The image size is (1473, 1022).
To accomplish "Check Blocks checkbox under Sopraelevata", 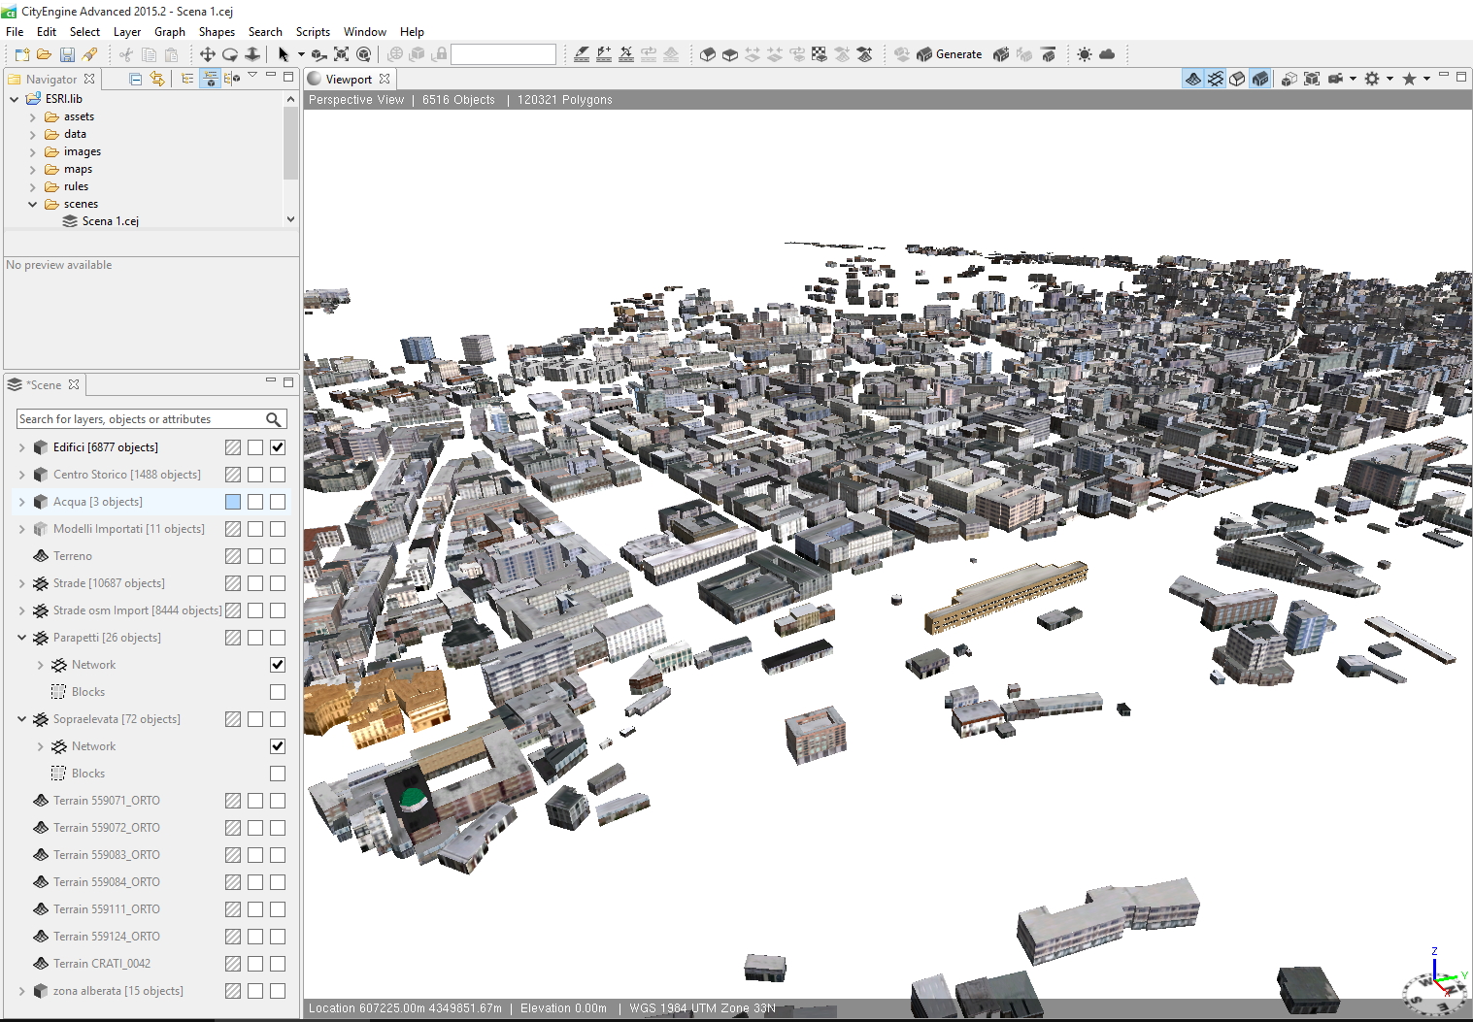I will tap(278, 774).
